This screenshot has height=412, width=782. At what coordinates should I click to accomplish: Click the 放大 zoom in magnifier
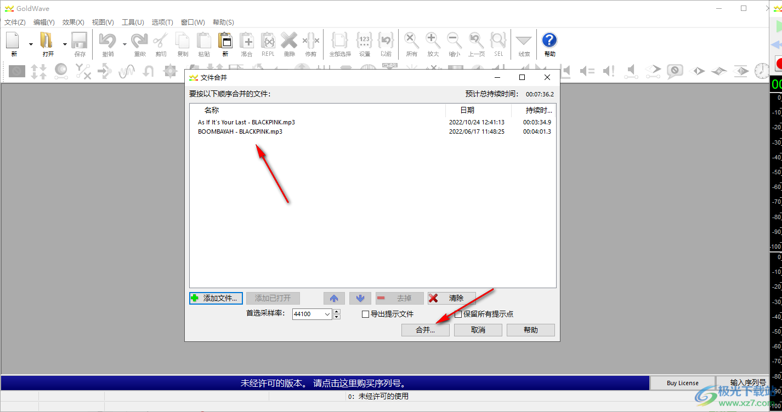[x=433, y=41]
